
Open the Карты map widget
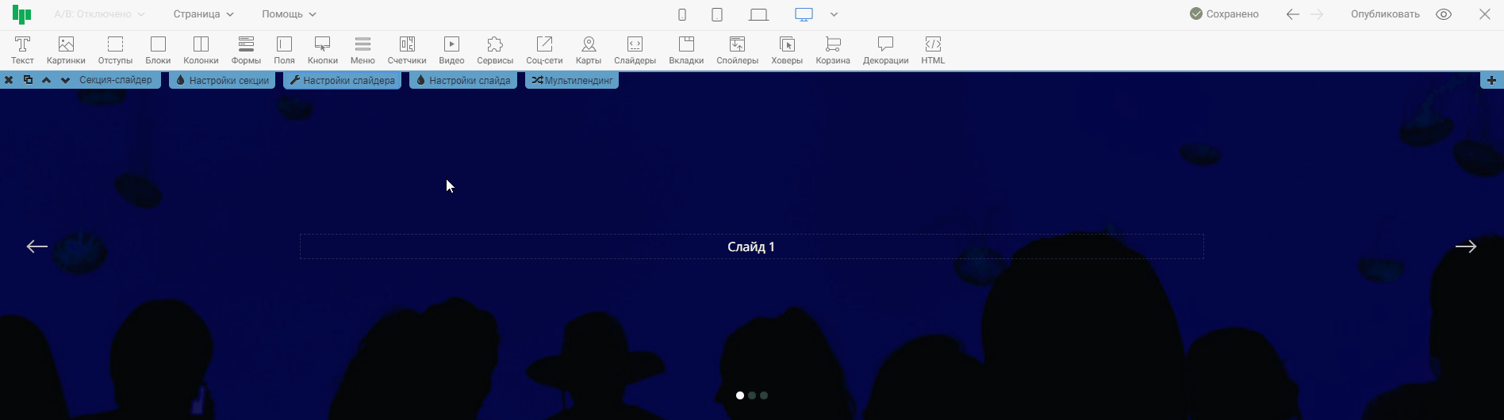tap(588, 50)
